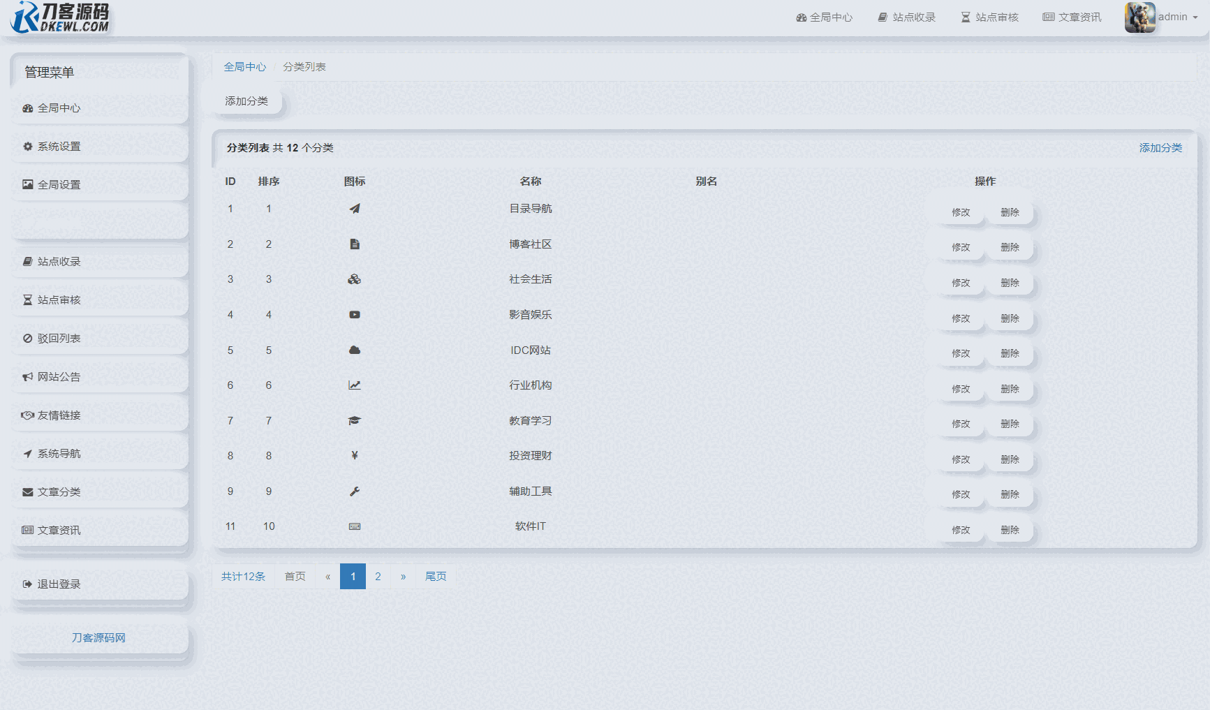Click 退出登录 to log out
This screenshot has width=1210, height=710.
[100, 584]
